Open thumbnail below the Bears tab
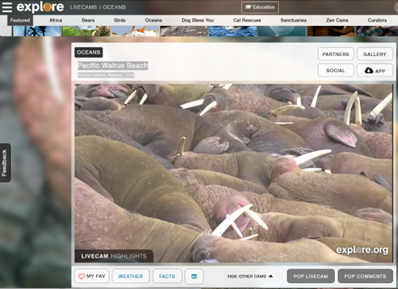The image size is (398, 289). tap(86, 31)
